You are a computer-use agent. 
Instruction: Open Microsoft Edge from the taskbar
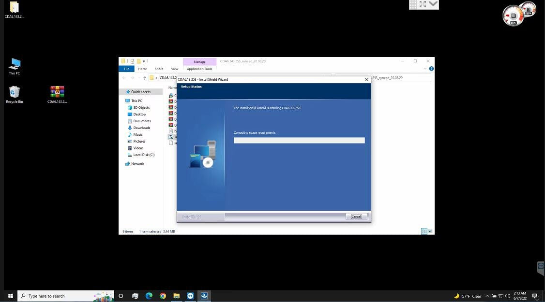[149, 296]
